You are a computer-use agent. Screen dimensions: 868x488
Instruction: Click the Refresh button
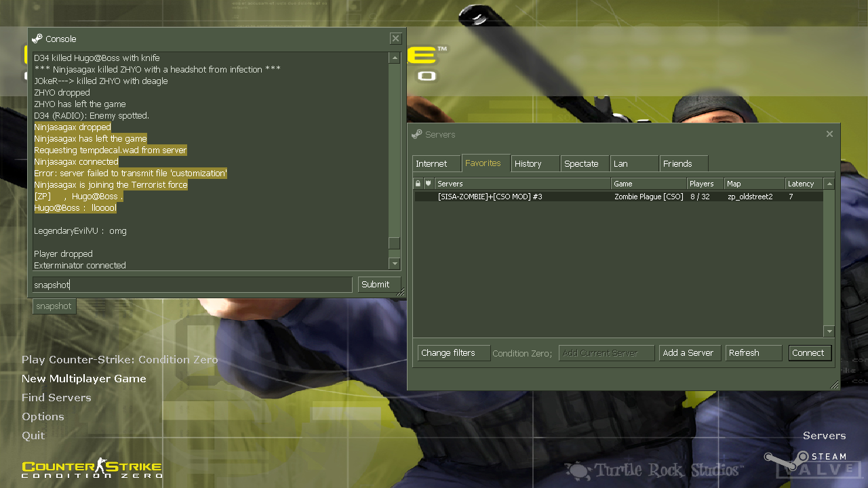(x=753, y=353)
